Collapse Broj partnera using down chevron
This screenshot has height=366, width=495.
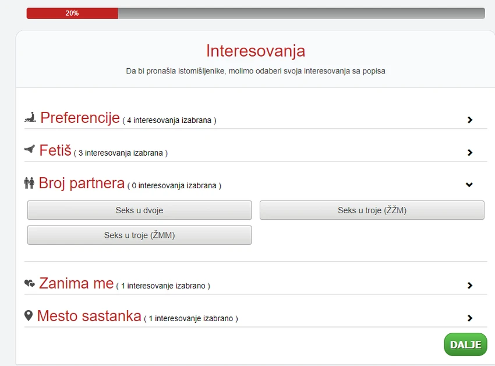(469, 185)
